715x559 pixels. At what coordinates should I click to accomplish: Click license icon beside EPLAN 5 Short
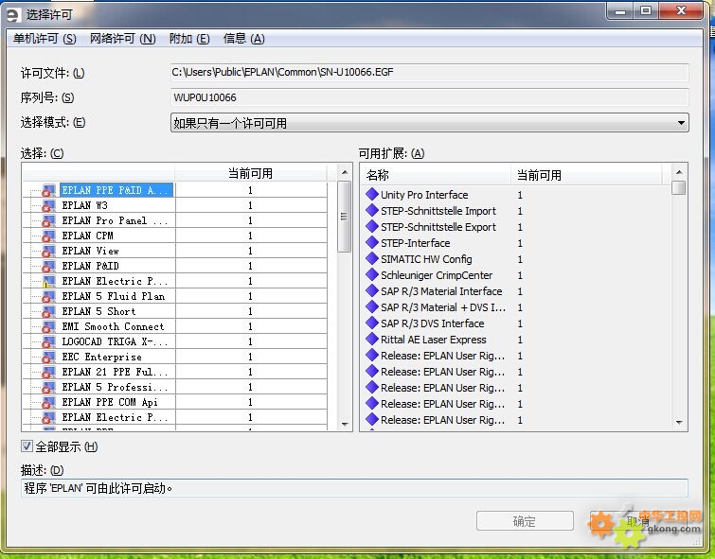[48, 311]
